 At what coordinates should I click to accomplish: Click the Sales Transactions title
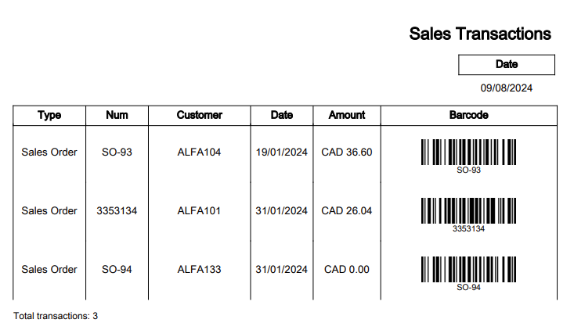(480, 34)
